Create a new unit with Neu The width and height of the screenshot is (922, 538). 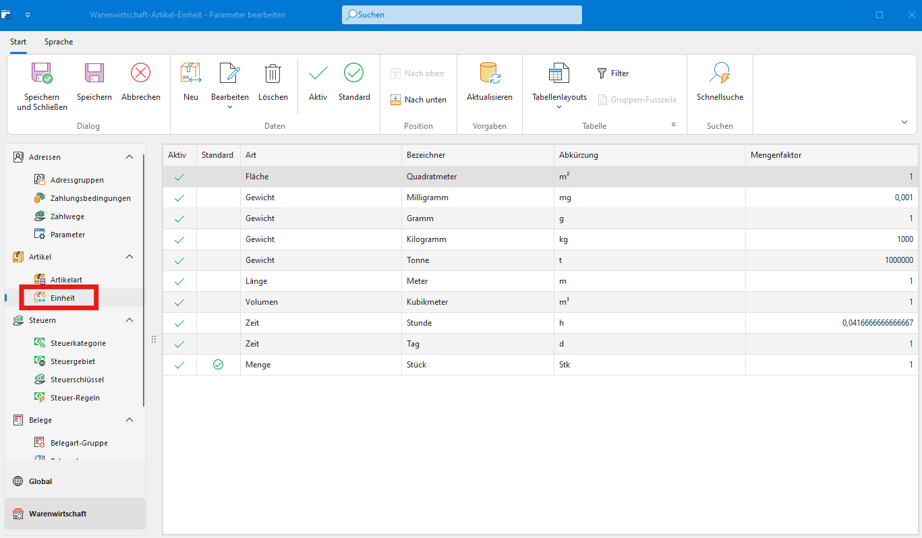[x=191, y=73]
